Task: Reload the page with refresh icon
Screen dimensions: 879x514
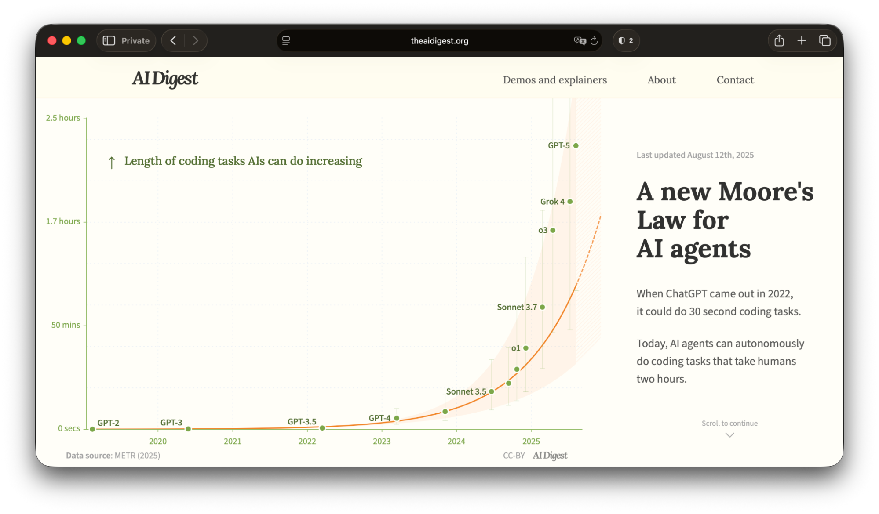Action: coord(594,41)
